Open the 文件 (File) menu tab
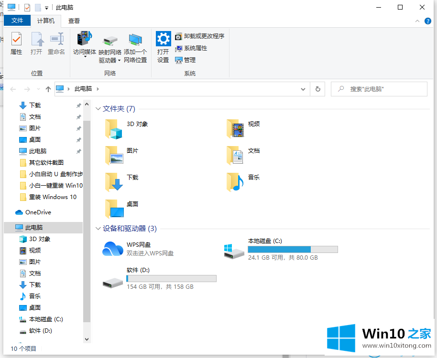437x358 pixels. (17, 21)
